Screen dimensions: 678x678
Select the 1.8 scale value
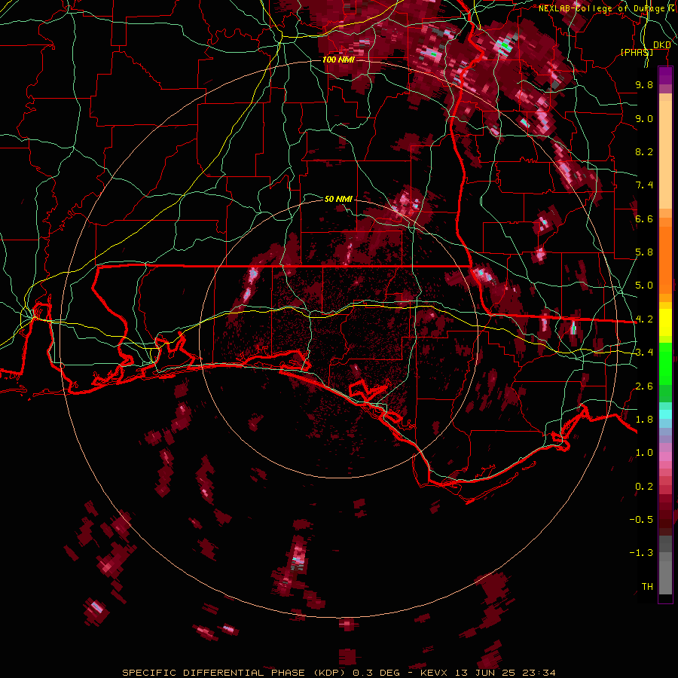click(644, 420)
